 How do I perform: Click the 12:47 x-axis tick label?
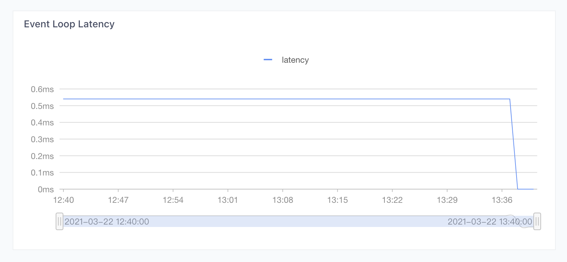(x=118, y=200)
